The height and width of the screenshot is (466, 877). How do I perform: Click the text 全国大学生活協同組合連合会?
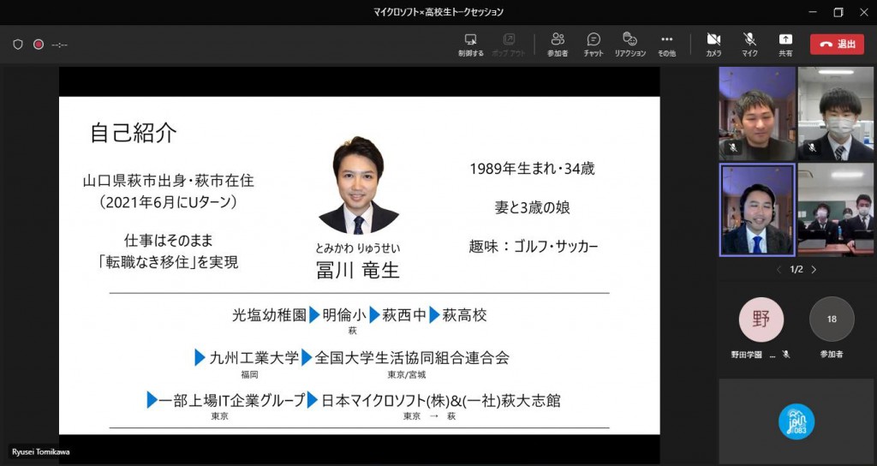(x=412, y=357)
